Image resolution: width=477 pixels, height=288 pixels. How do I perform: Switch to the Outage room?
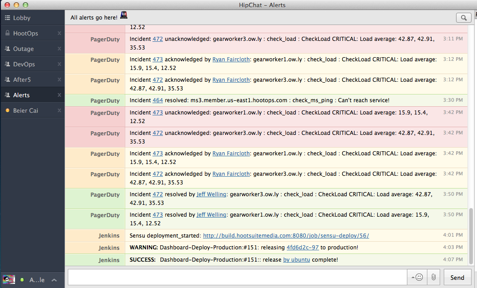tap(33, 49)
